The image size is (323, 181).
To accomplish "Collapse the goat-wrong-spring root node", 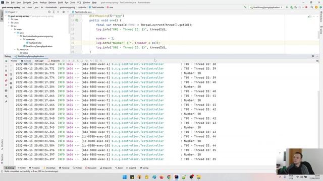I will point(6,16).
